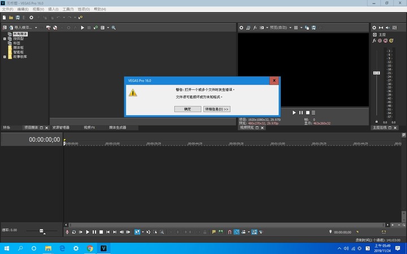Start preview of selected media in Project Media
407x254 pixels.
pyautogui.click(x=83, y=28)
